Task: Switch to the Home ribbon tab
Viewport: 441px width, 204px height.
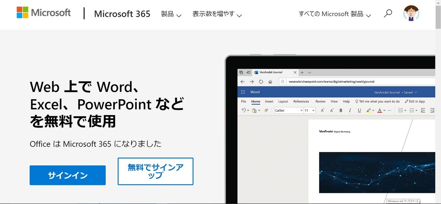Action: 256,101
